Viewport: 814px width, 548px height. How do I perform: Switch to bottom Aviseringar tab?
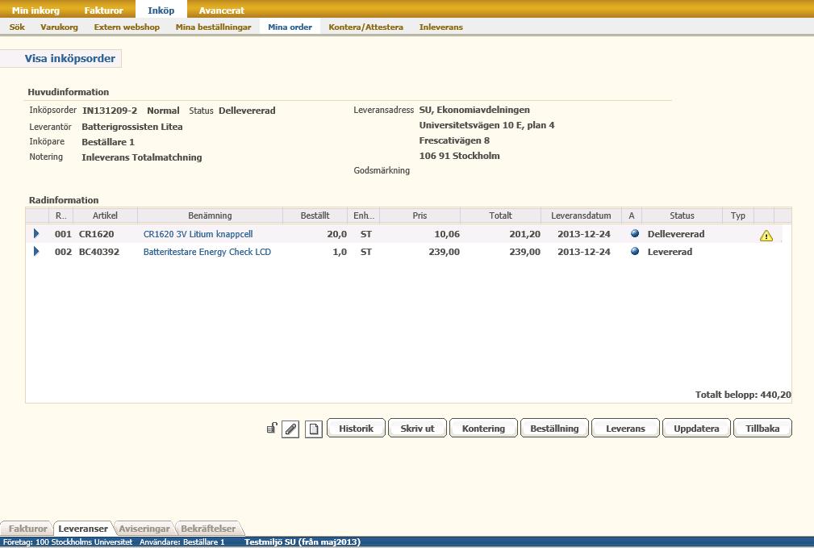pos(144,529)
